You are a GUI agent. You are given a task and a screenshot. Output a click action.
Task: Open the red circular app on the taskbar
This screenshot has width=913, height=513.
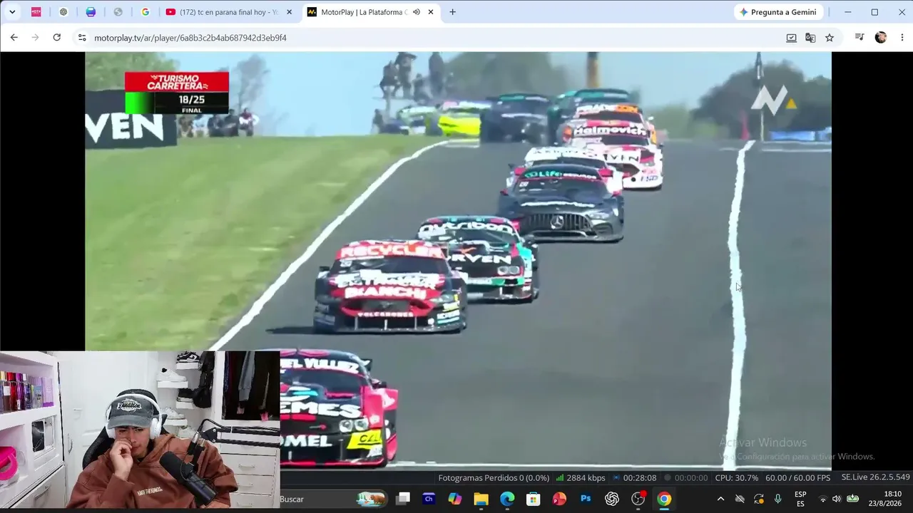click(559, 499)
